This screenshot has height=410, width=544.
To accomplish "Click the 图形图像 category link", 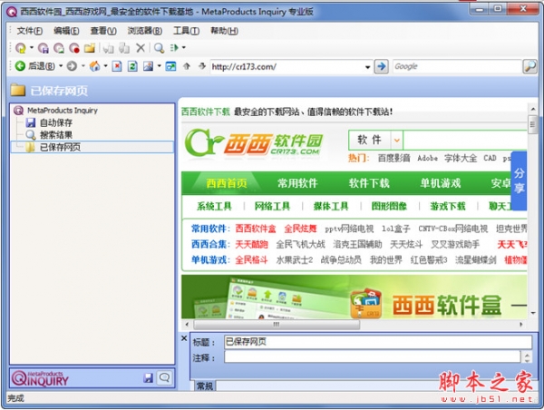I will 389,206.
